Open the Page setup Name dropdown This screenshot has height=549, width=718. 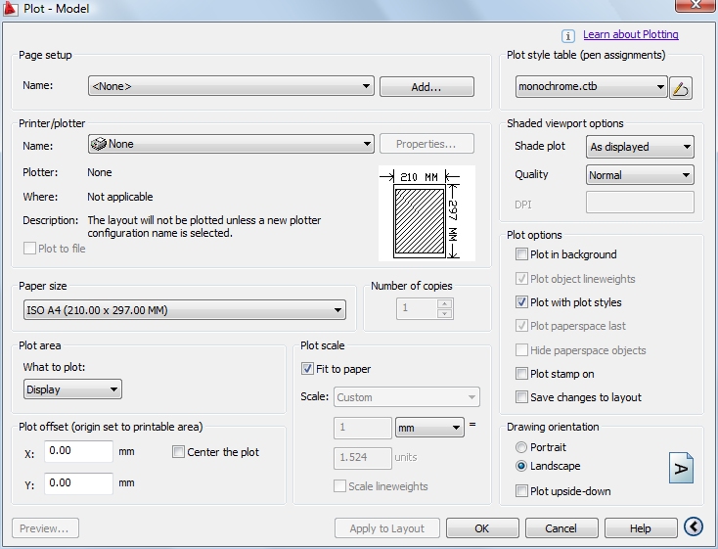tap(231, 86)
